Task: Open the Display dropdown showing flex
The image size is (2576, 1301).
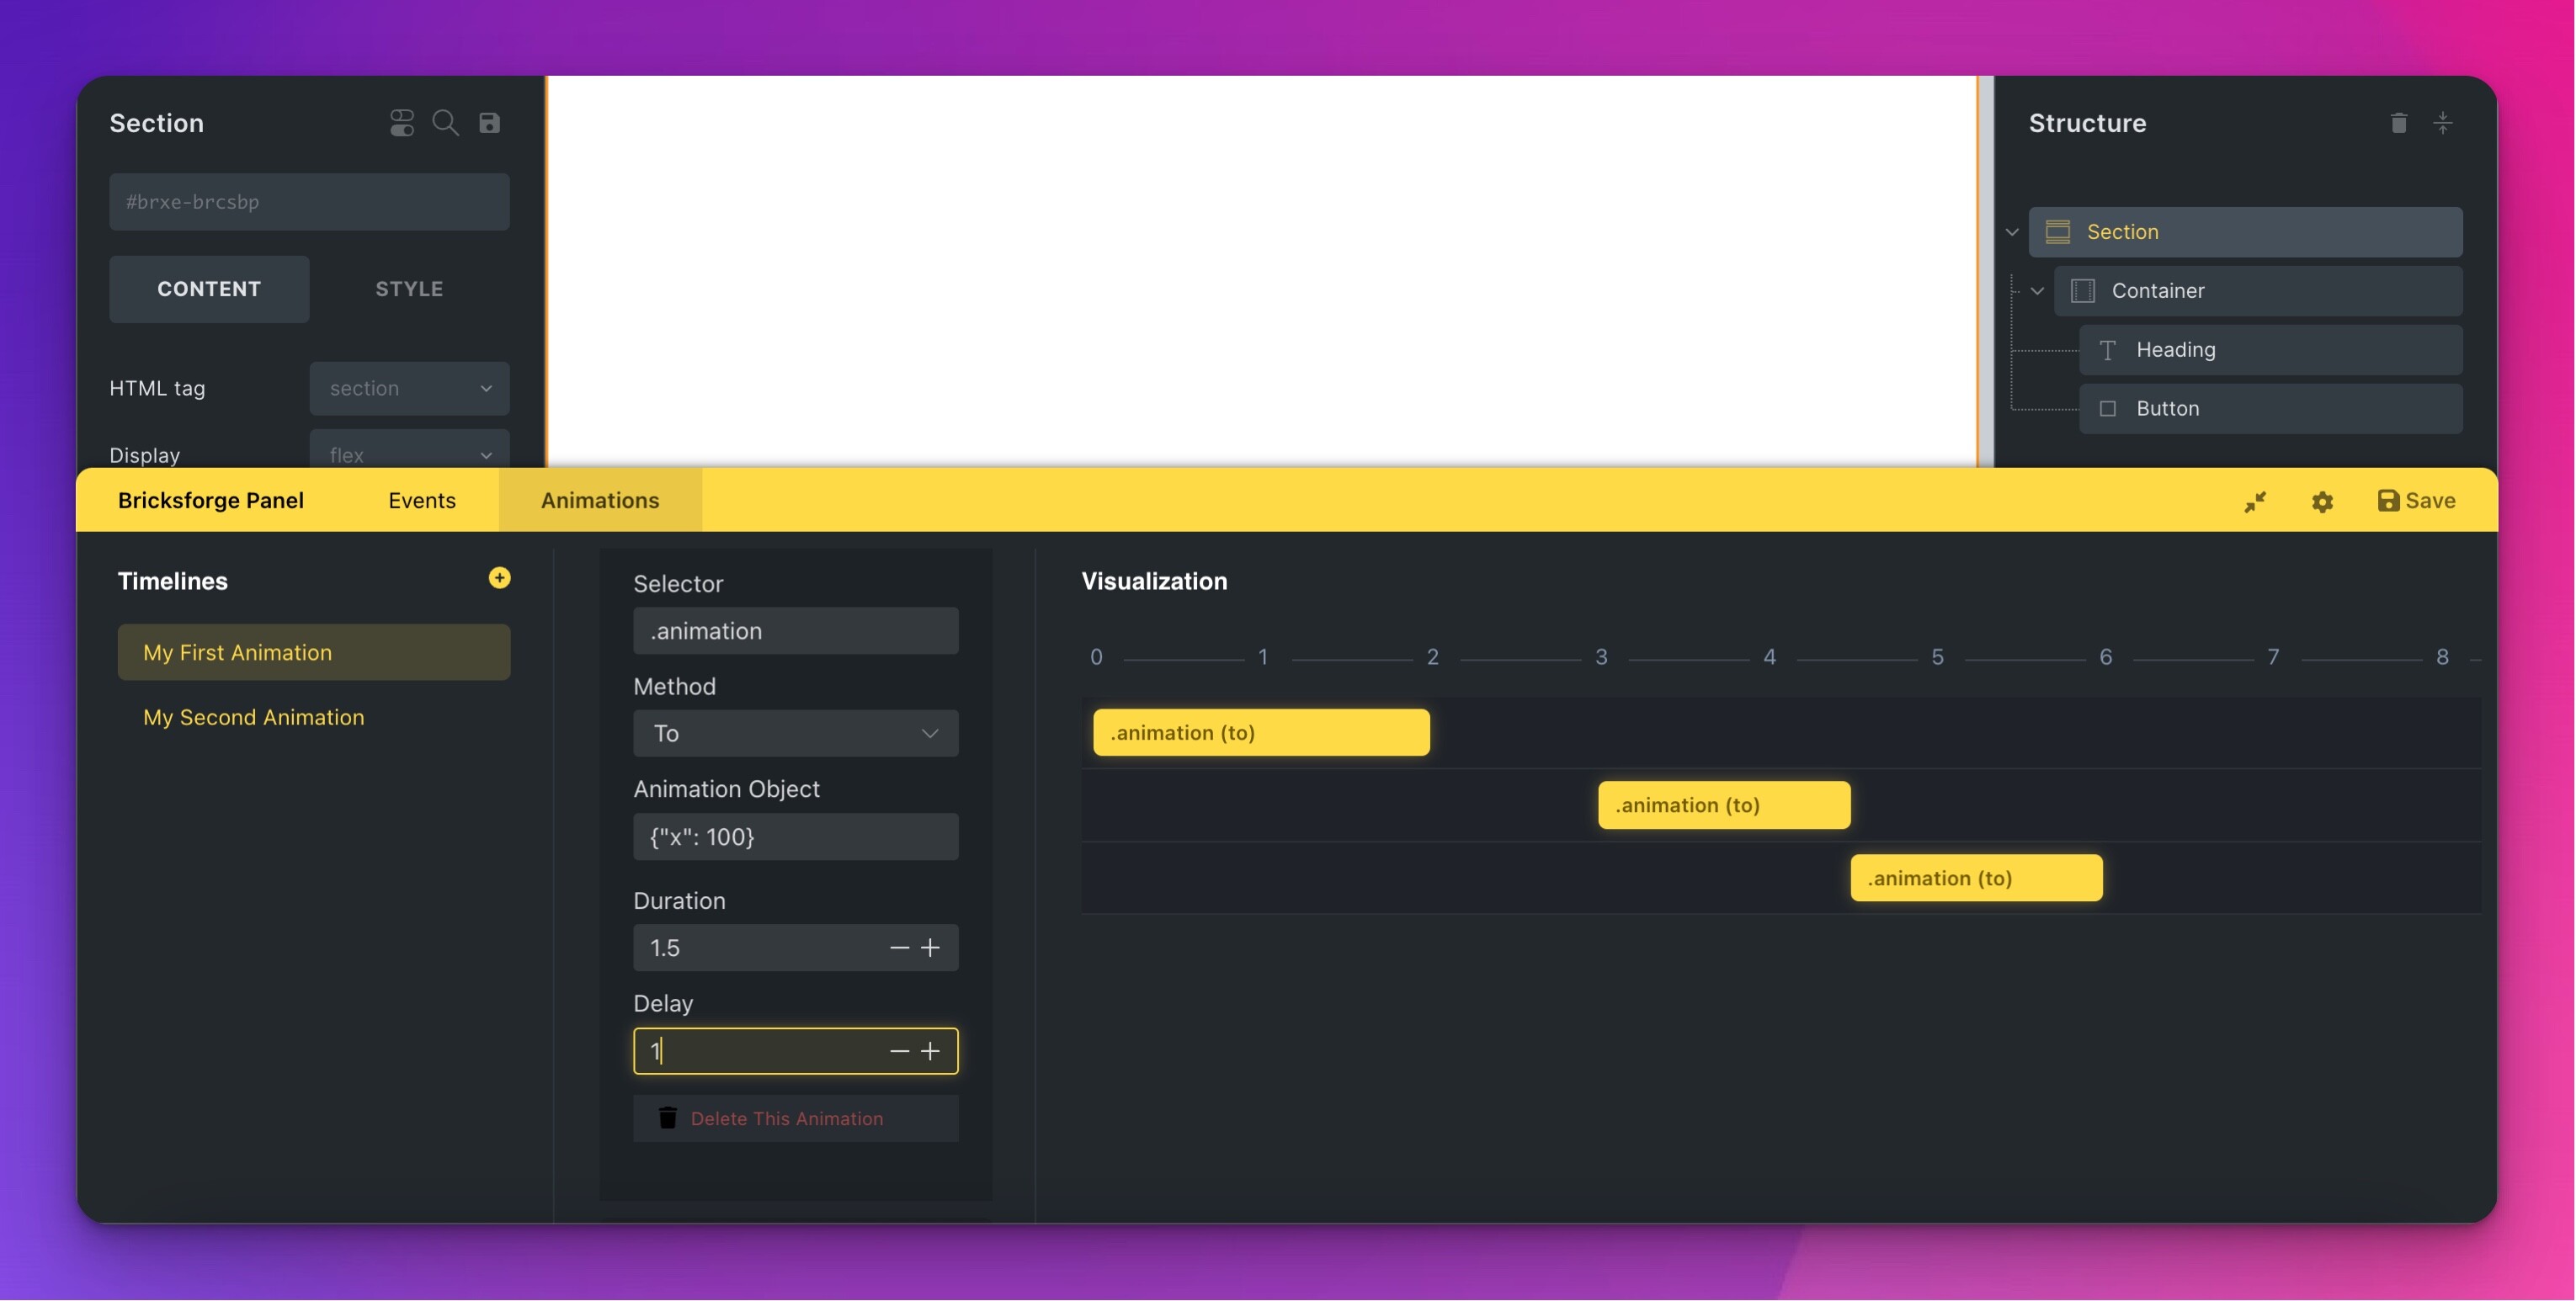Action: pyautogui.click(x=409, y=449)
